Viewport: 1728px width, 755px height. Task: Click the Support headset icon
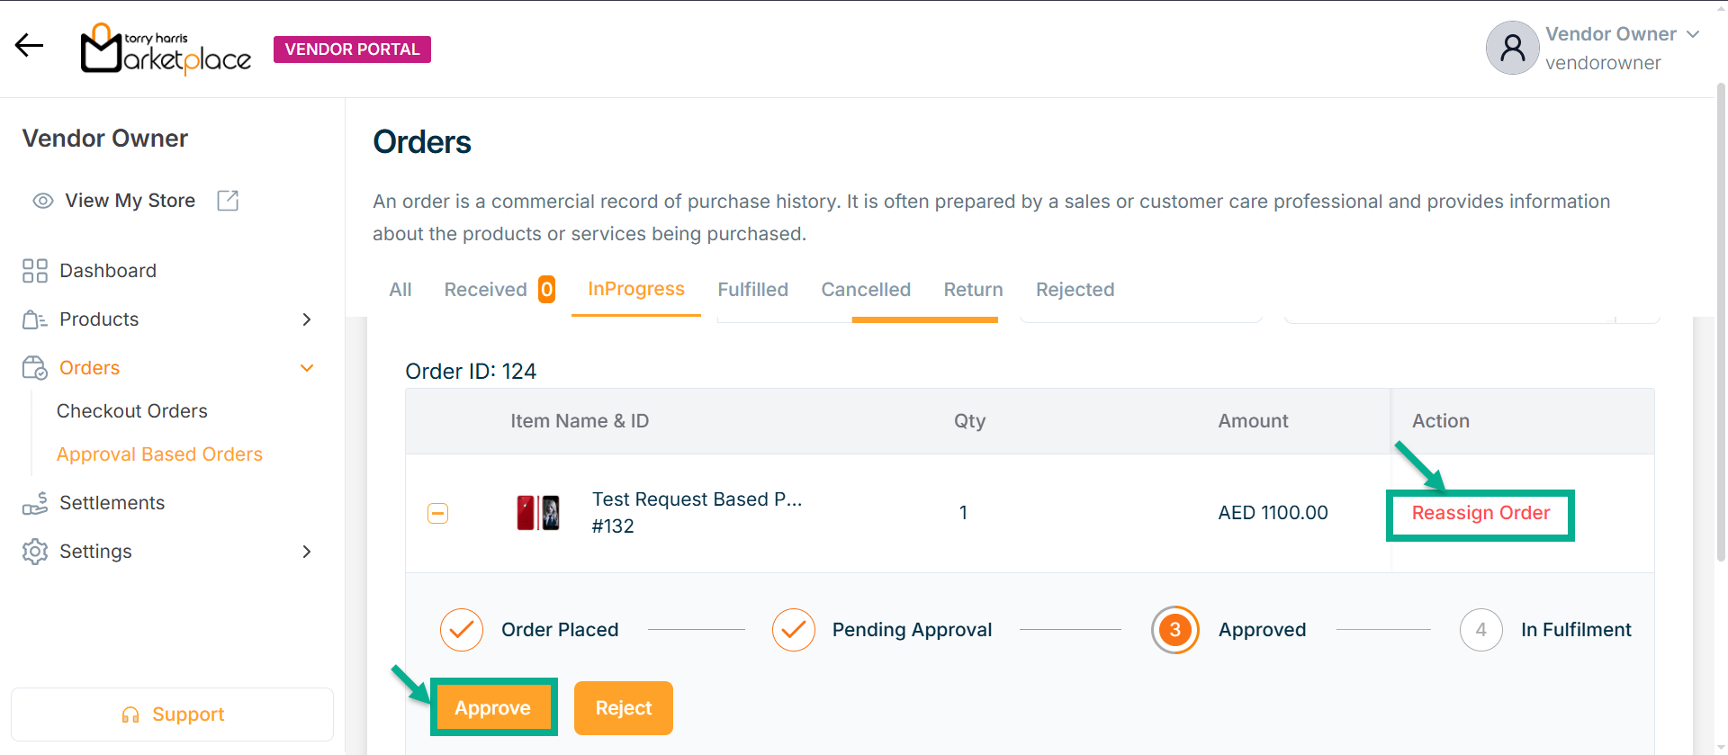coord(130,715)
